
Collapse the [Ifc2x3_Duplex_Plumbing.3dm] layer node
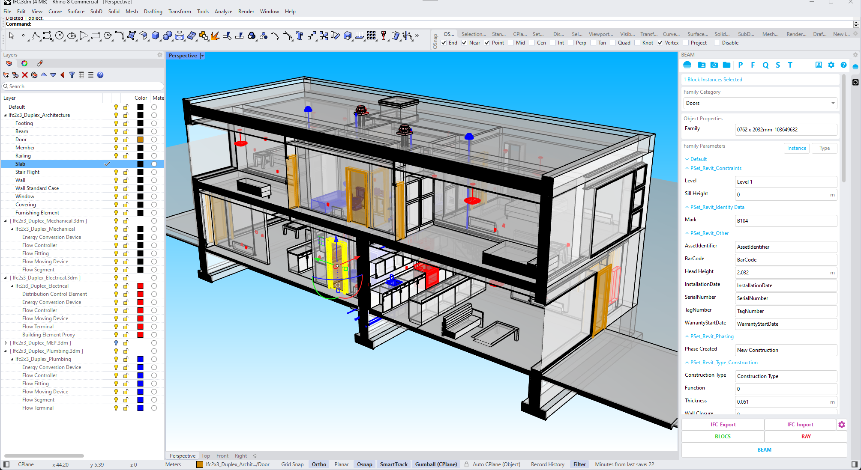[5, 351]
